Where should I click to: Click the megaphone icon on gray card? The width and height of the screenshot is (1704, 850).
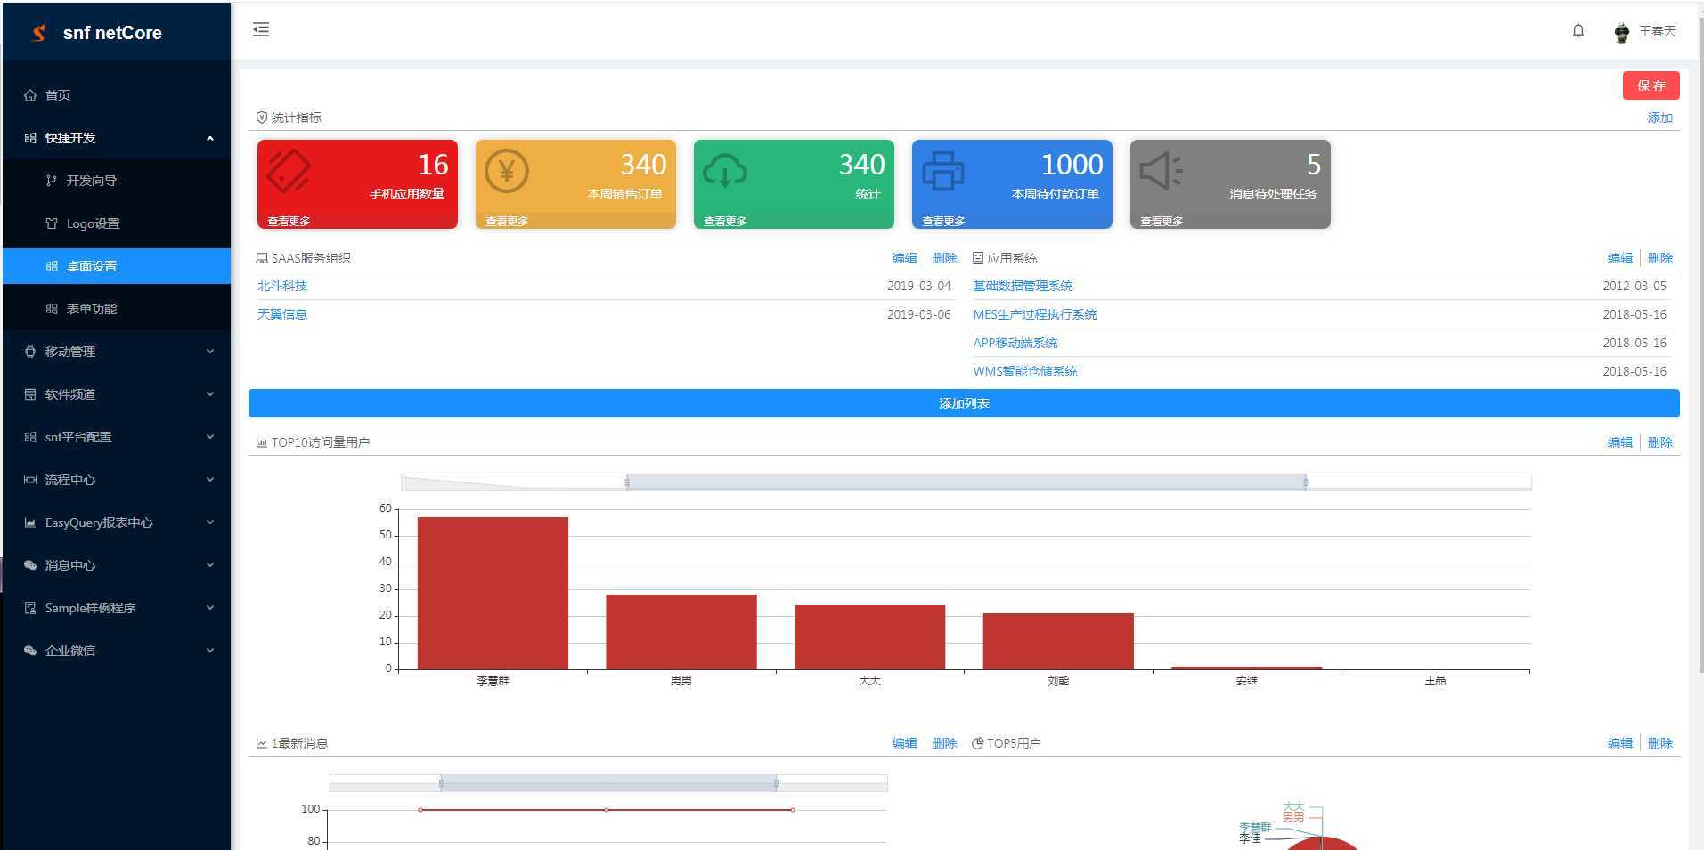1161,171
